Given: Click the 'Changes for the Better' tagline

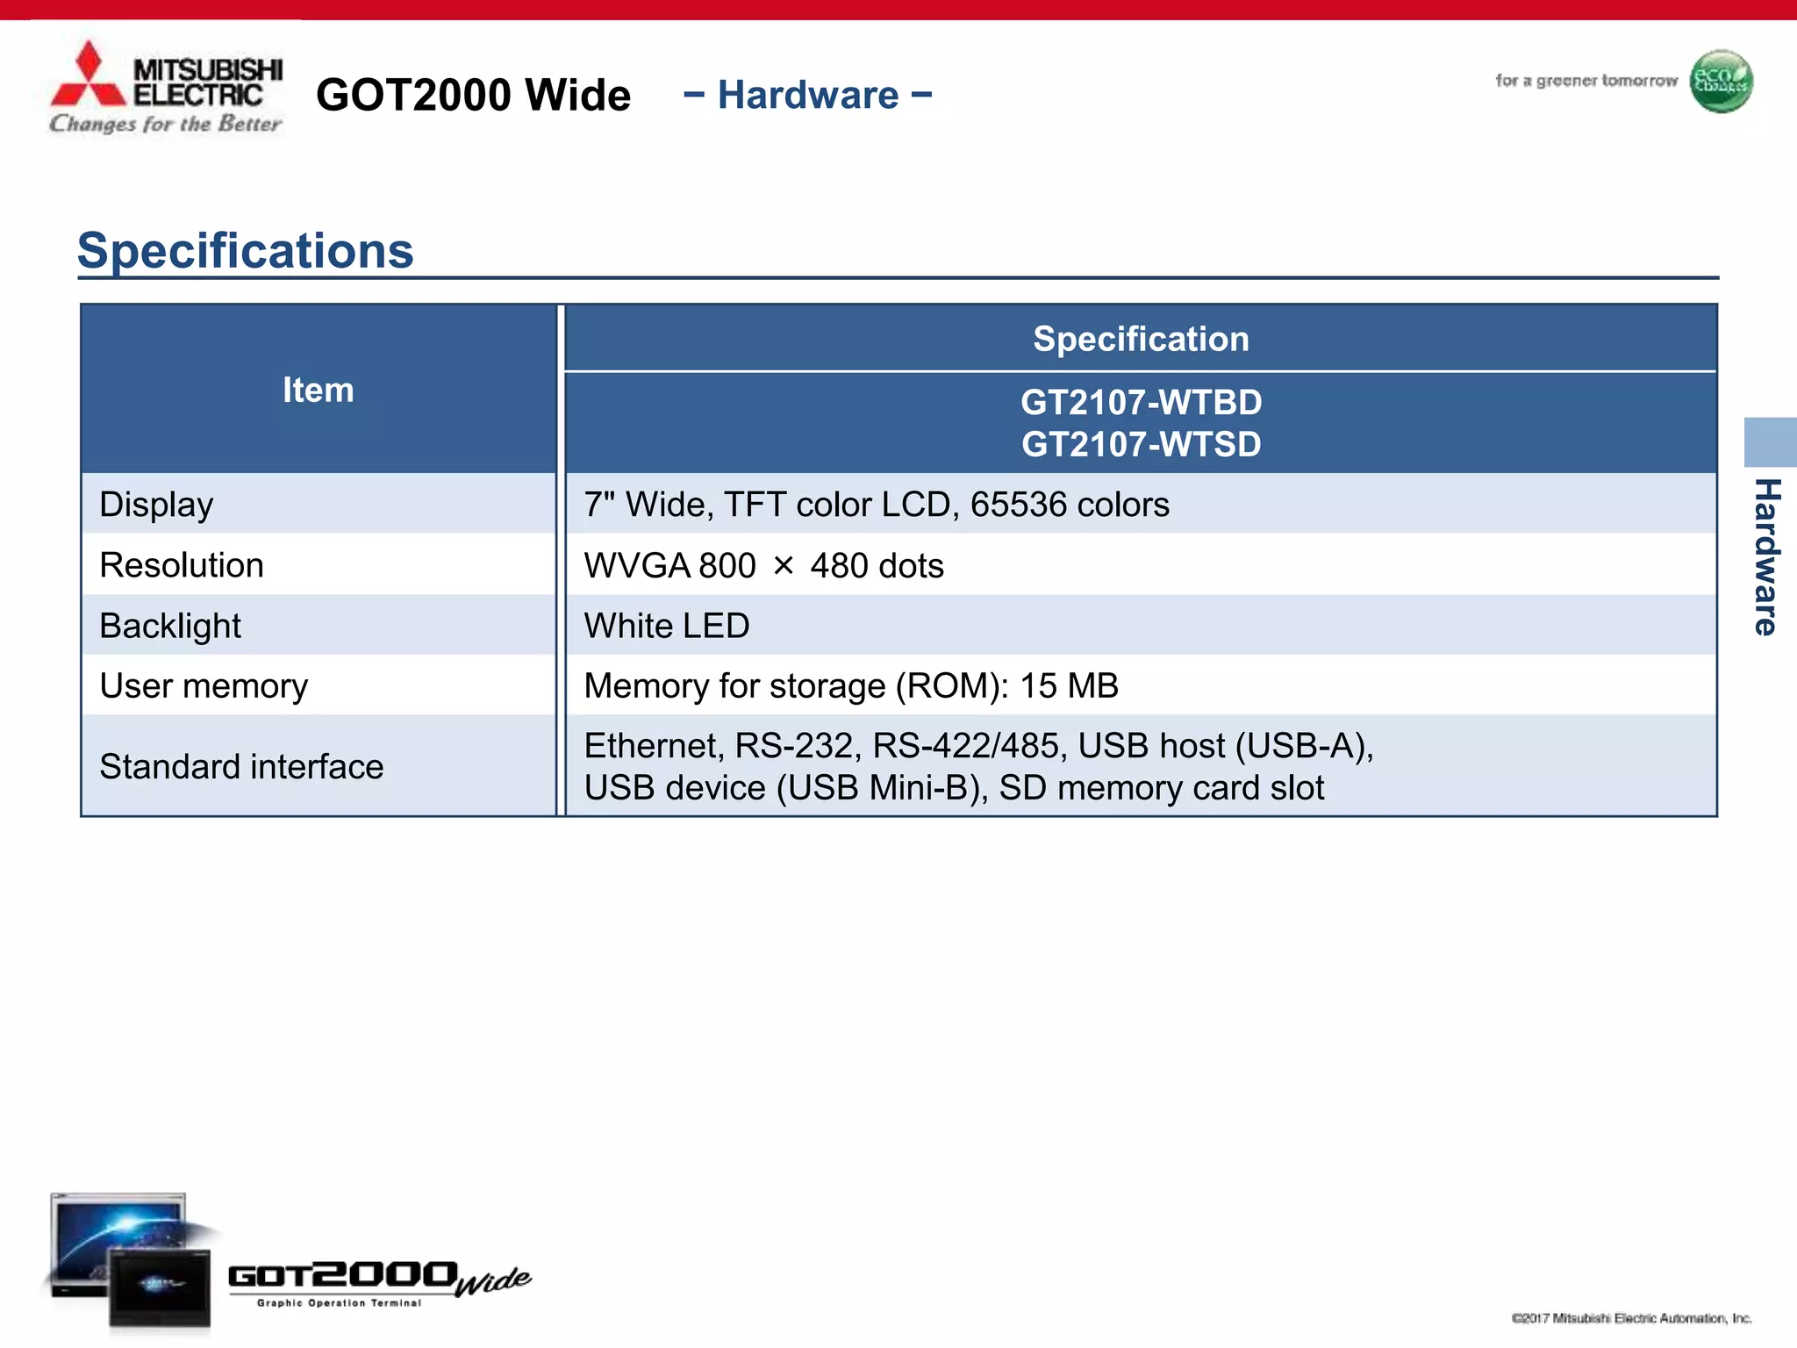Looking at the screenshot, I should 166,124.
